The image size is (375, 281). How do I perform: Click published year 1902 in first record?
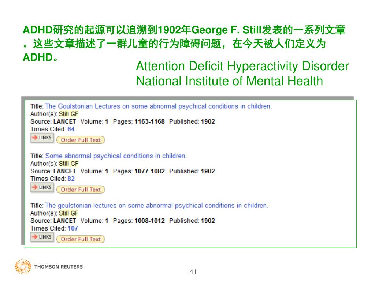tap(208, 121)
